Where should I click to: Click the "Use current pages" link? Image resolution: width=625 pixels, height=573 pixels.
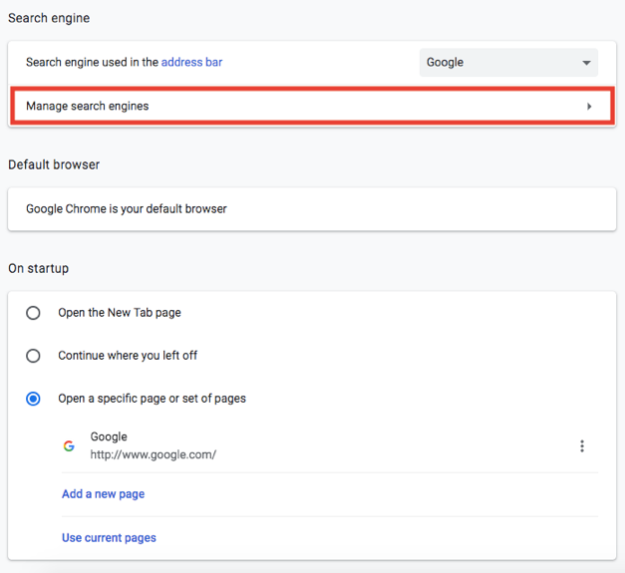tap(109, 538)
